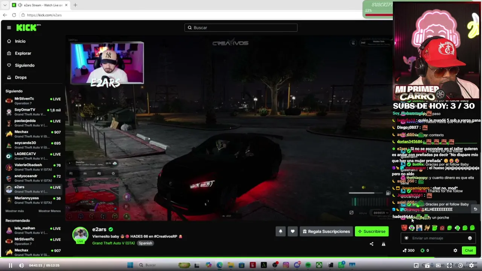This screenshot has width=482, height=271.
Task: Open Mariannyyess channel in sidebar
Action: pos(33,200)
